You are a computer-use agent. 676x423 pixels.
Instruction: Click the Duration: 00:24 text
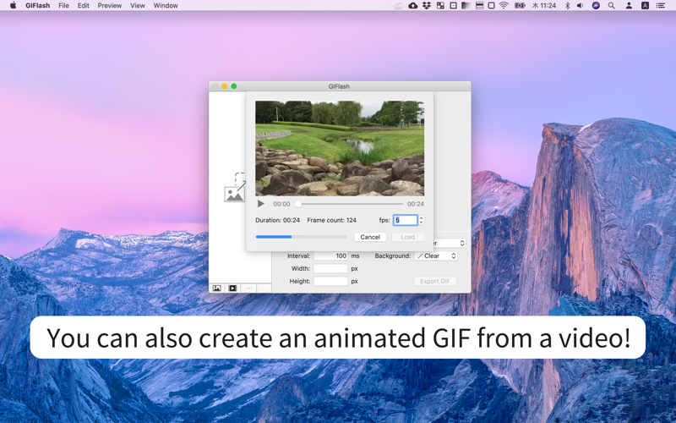[278, 220]
